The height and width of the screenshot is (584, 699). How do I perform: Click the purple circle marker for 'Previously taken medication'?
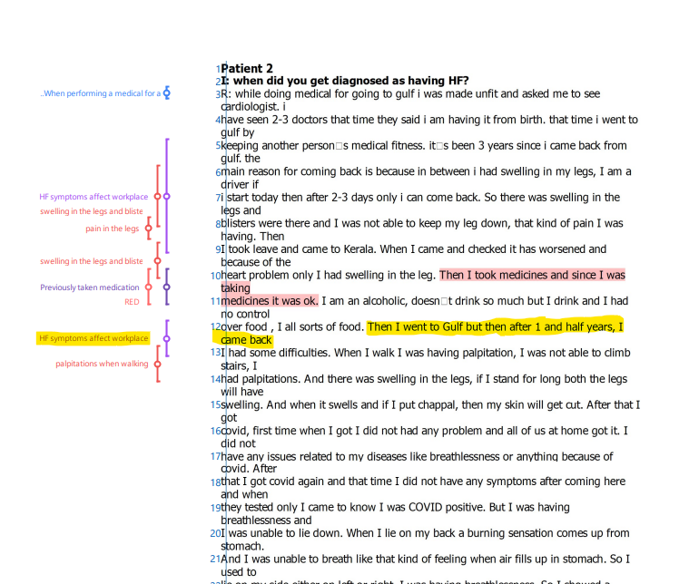pyautogui.click(x=166, y=287)
